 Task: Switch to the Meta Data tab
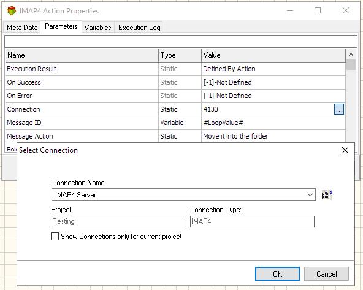click(22, 28)
